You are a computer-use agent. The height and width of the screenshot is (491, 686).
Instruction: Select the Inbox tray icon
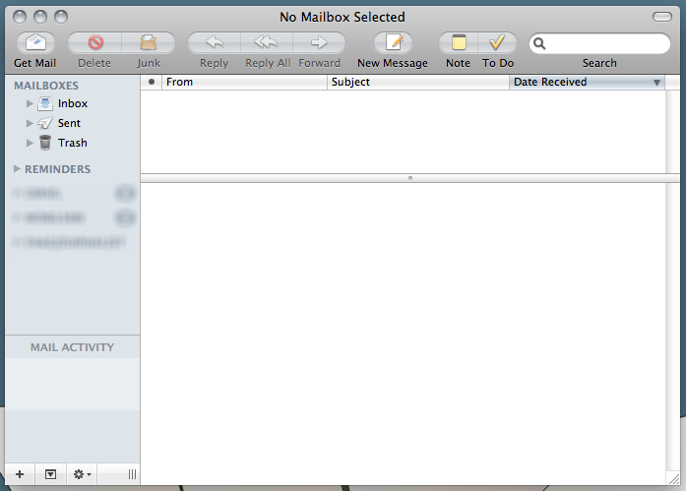(45, 103)
